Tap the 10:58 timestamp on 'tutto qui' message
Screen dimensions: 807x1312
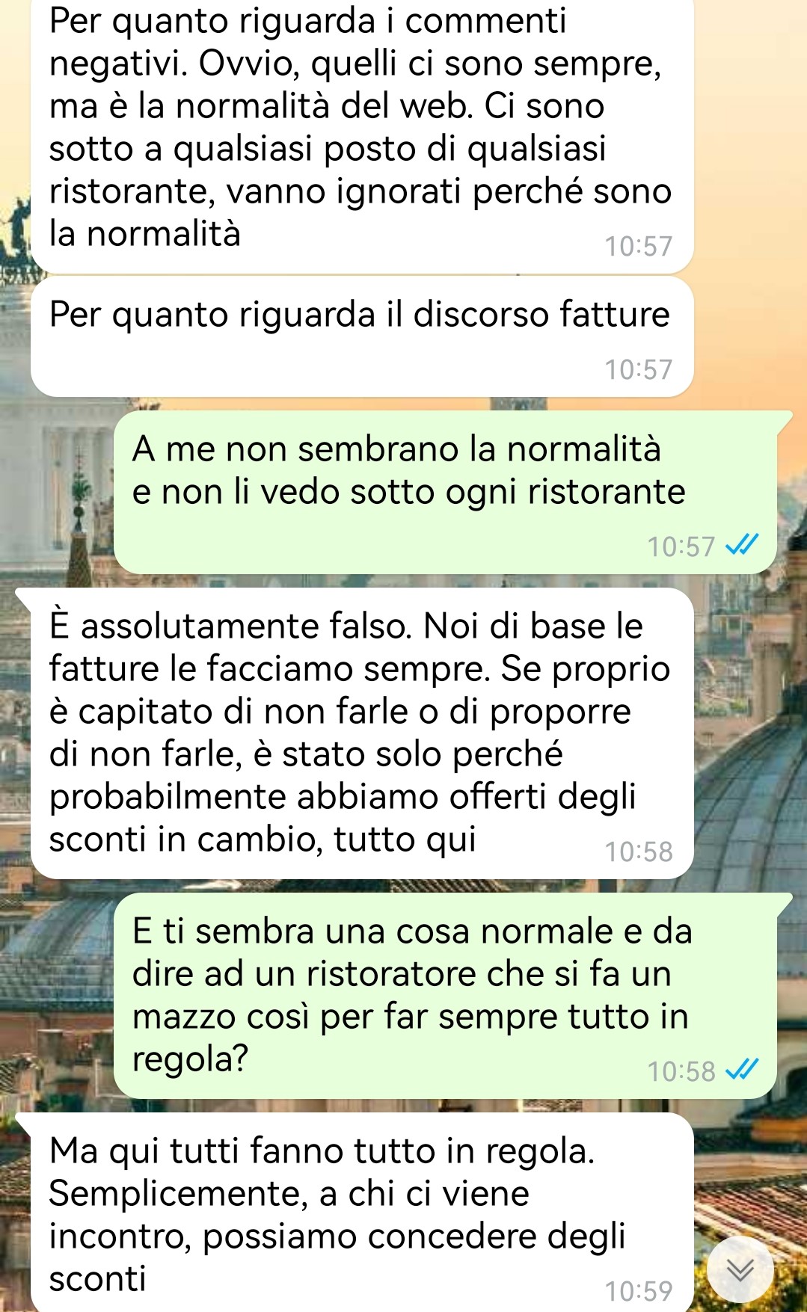pyautogui.click(x=639, y=851)
